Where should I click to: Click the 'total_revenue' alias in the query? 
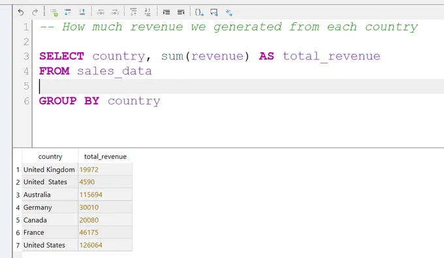(331, 57)
